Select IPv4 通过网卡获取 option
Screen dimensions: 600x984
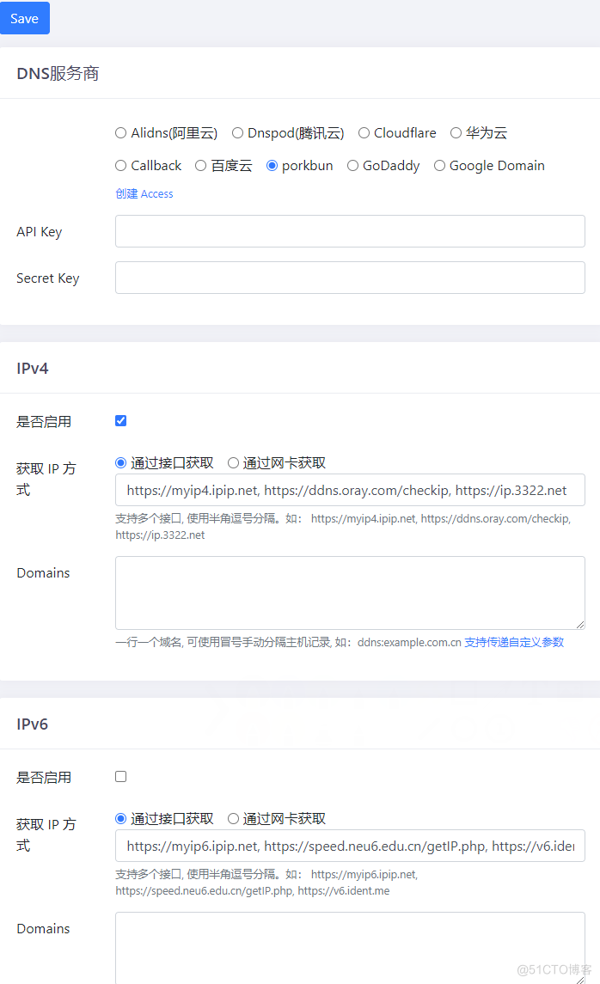(234, 463)
